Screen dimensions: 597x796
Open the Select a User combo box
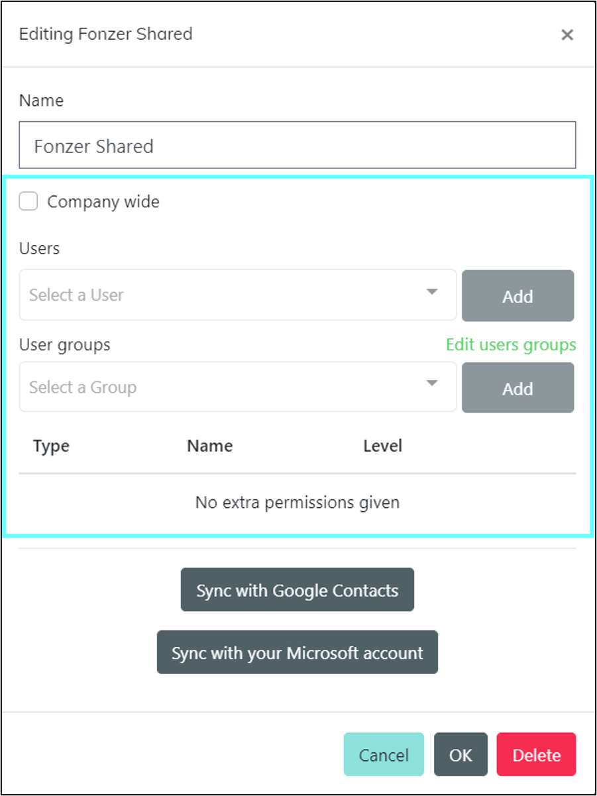click(x=238, y=295)
